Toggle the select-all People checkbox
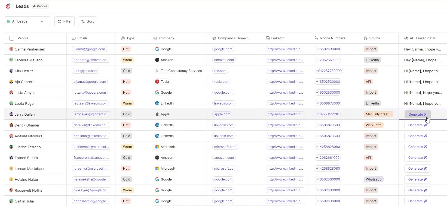 click(x=12, y=38)
